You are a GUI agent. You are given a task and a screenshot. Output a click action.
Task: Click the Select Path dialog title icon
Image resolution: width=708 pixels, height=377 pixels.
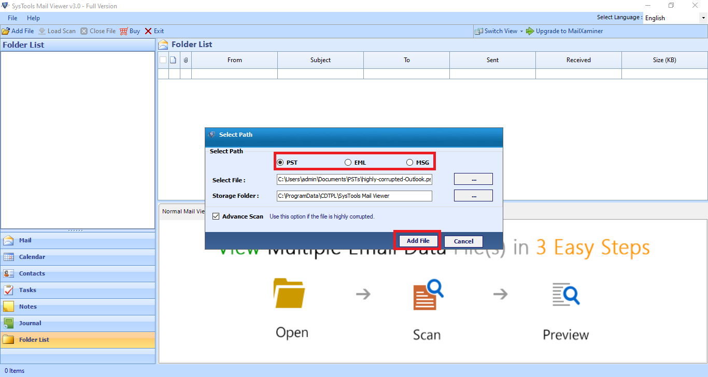coord(211,135)
